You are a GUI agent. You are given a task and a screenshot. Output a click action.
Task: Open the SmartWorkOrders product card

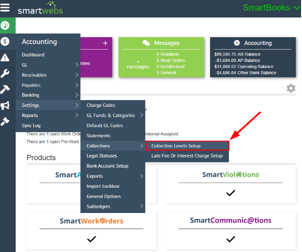(x=91, y=231)
